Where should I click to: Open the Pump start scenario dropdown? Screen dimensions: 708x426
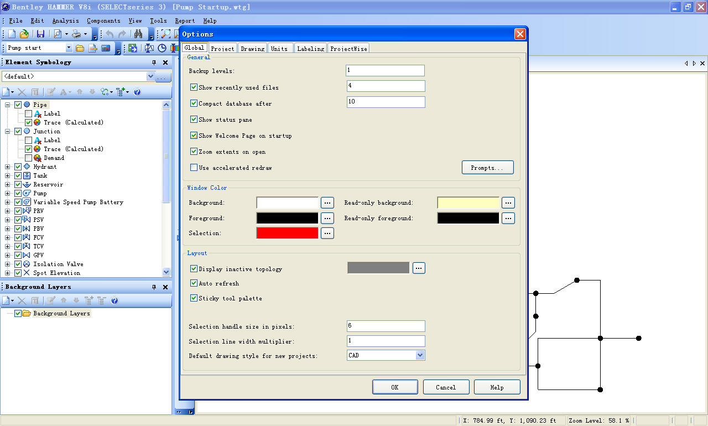69,48
